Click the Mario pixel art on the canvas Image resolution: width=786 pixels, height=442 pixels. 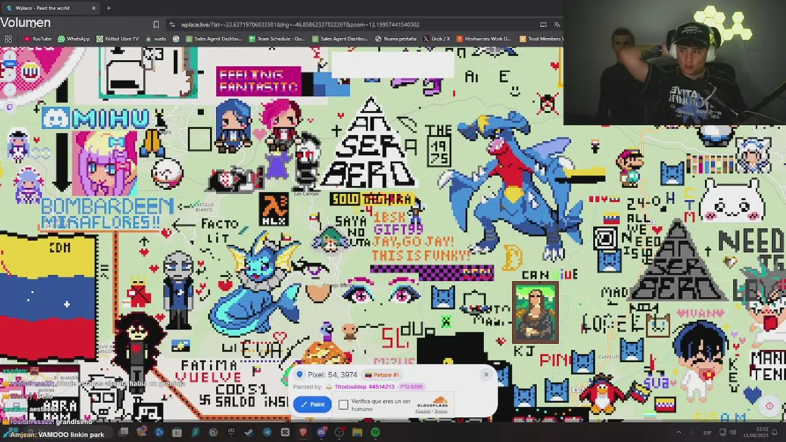tap(630, 167)
